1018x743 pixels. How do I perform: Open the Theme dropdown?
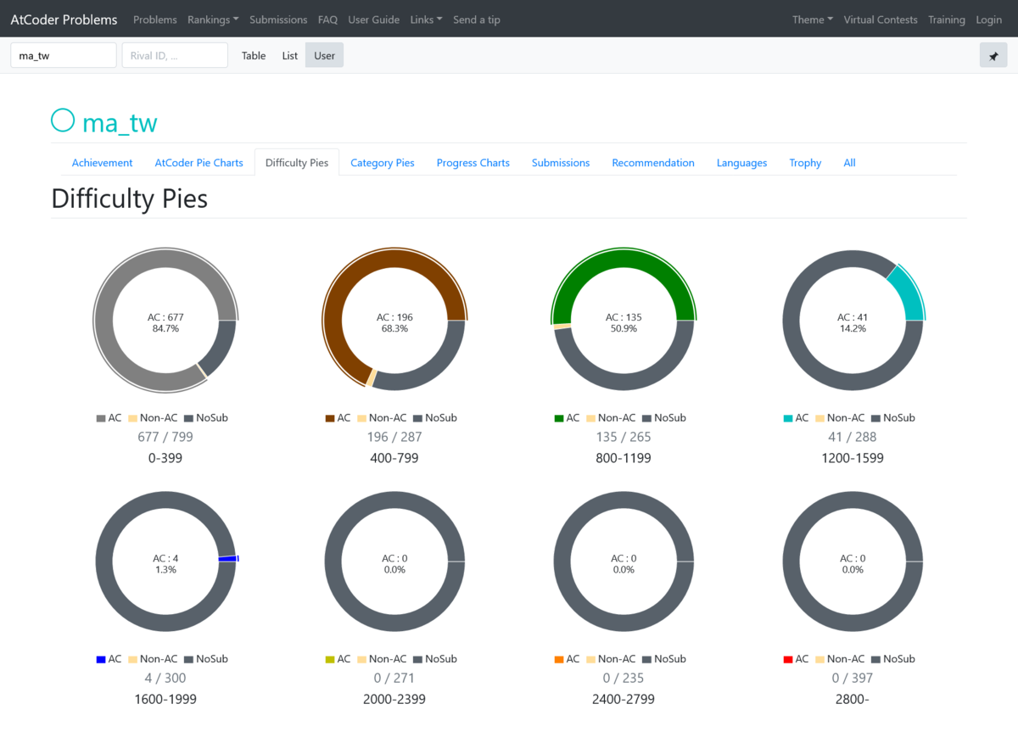813,20
